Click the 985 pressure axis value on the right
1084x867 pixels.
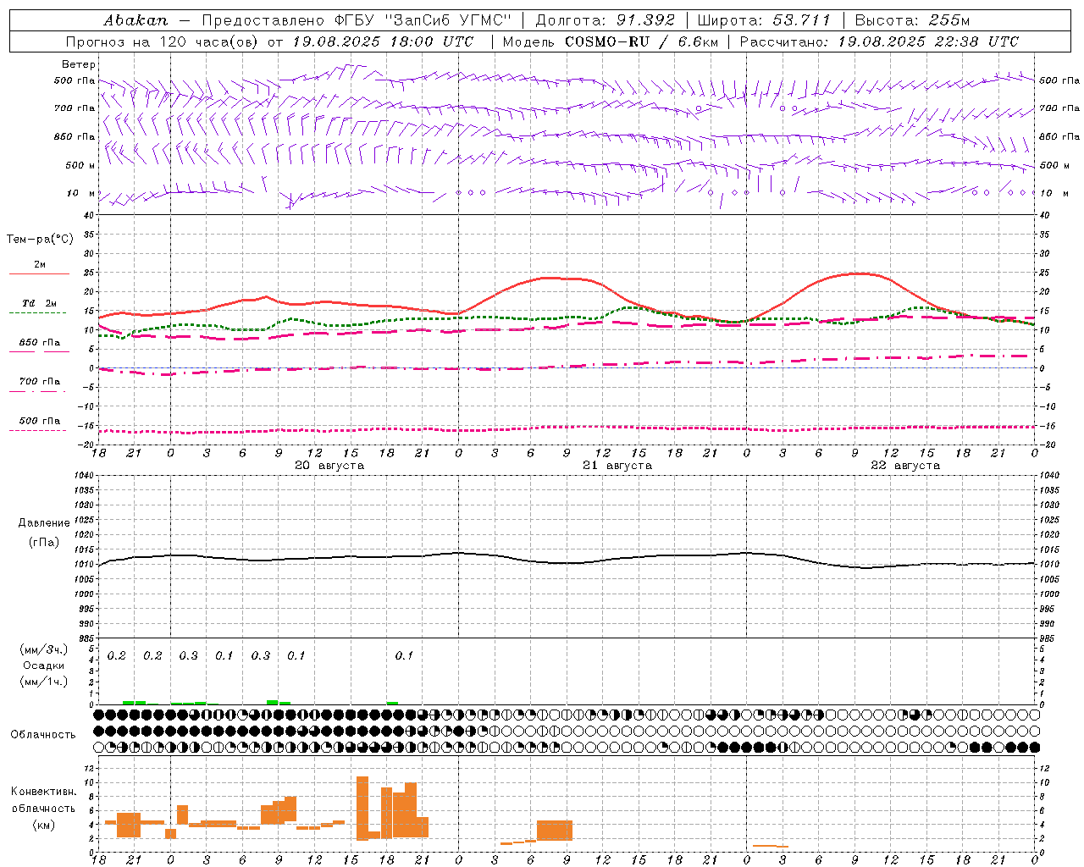[x=1048, y=638]
